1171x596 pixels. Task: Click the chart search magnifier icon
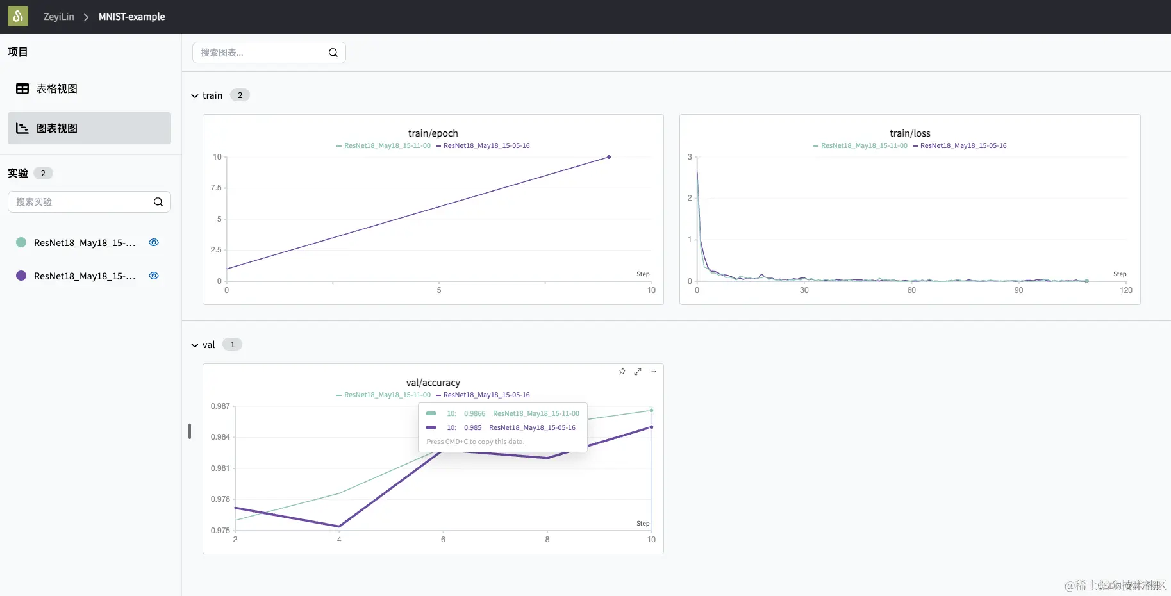click(333, 53)
